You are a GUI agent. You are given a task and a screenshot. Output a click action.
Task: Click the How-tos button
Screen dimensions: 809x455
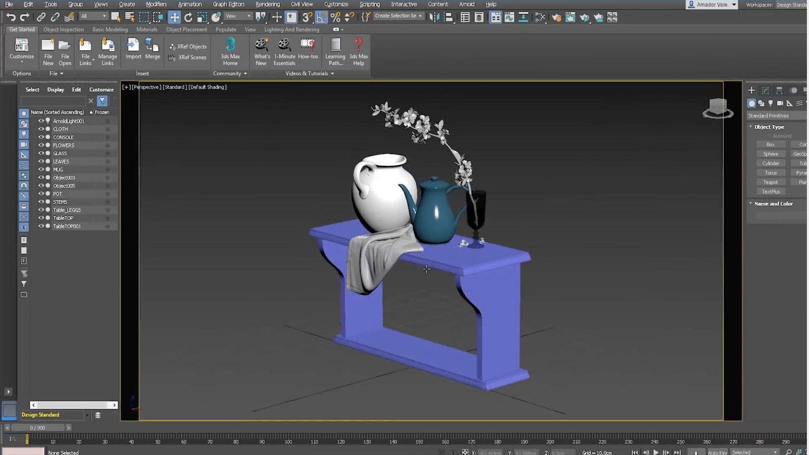click(x=308, y=50)
